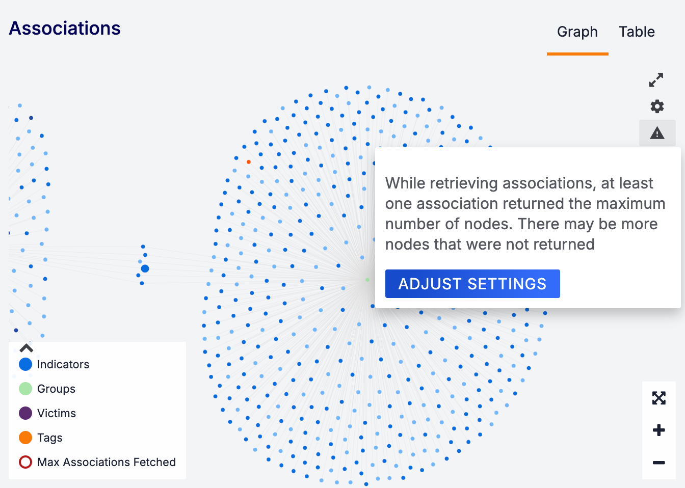
Task: Collapse the legend panel
Action: pos(26,348)
